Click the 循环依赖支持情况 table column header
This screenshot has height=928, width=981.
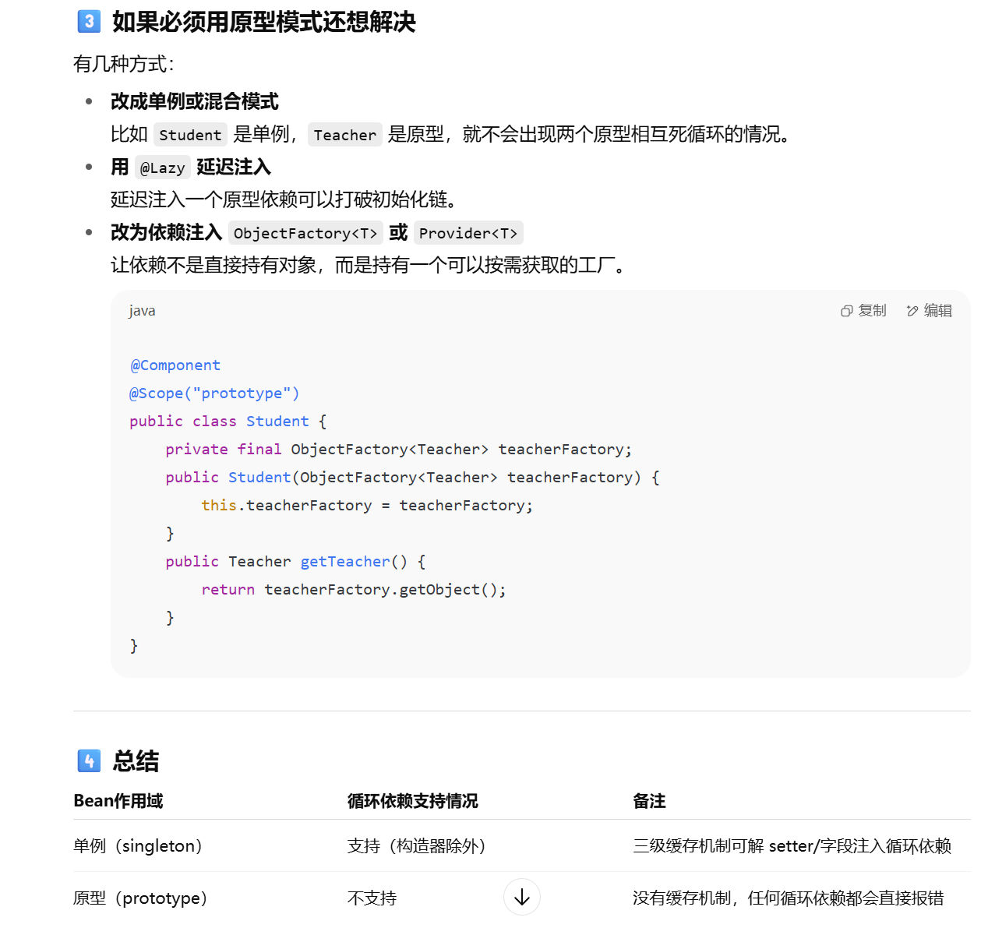pos(412,801)
